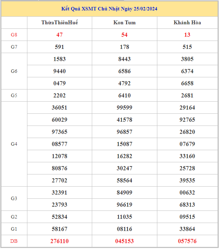Select the Kon Tum G6 number 6586
This screenshot has width=219, height=249.
pyautogui.click(x=124, y=71)
